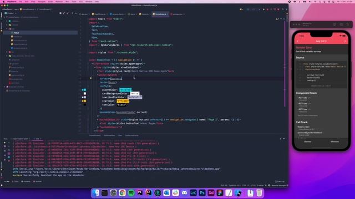
Task: Collapse all in the Project panel header
Action: (x=68, y=13)
